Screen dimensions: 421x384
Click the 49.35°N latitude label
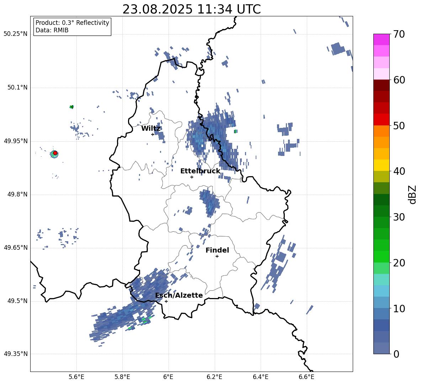[16, 354]
